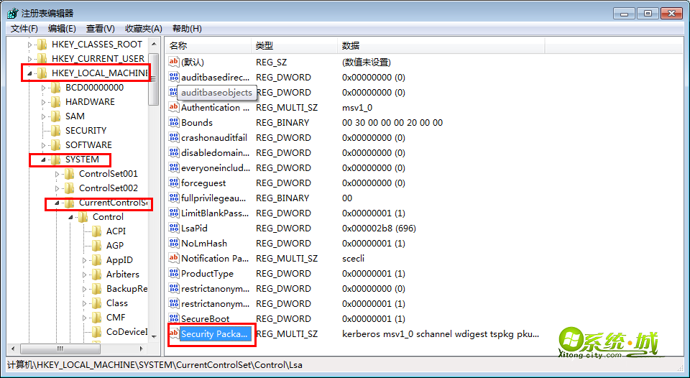Expand the ControlSet001 tree node
This screenshot has height=378, width=690.
click(x=57, y=174)
